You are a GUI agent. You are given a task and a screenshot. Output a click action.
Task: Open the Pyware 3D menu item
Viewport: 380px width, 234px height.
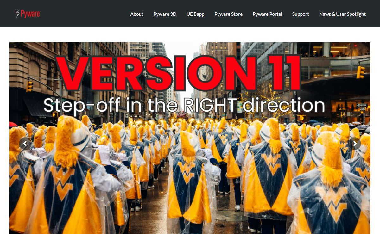pos(165,14)
